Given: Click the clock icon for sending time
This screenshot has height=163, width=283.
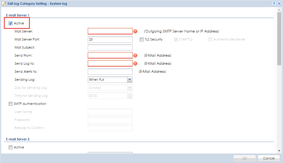Looking at the screenshot, I should 130,96.
